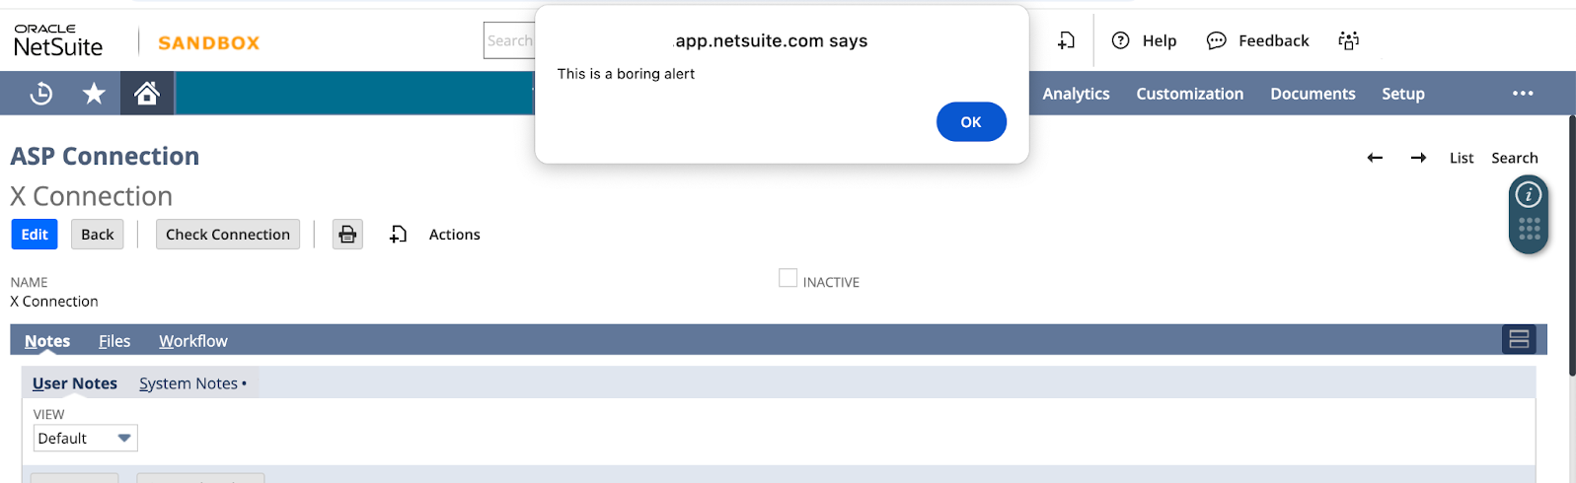Open the Recent Records clock icon
1576x483 pixels.
(41, 94)
